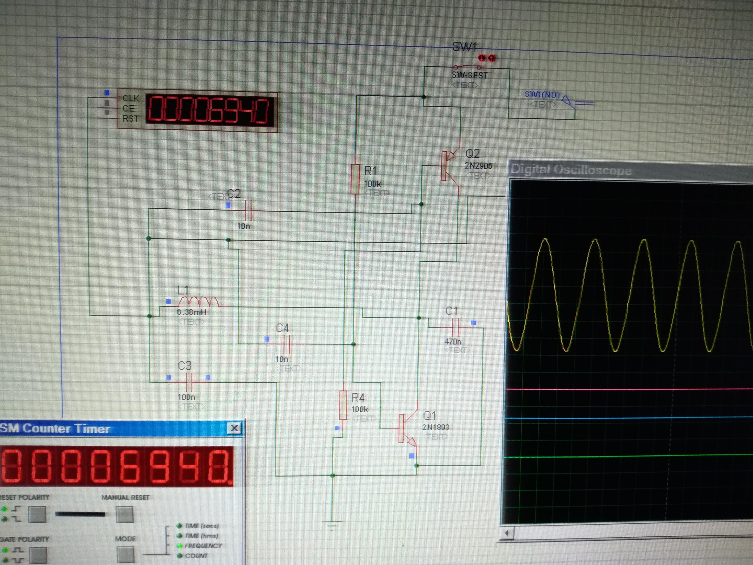This screenshot has width=753, height=565.
Task: Close the Counter Timer window
Action: [234, 428]
